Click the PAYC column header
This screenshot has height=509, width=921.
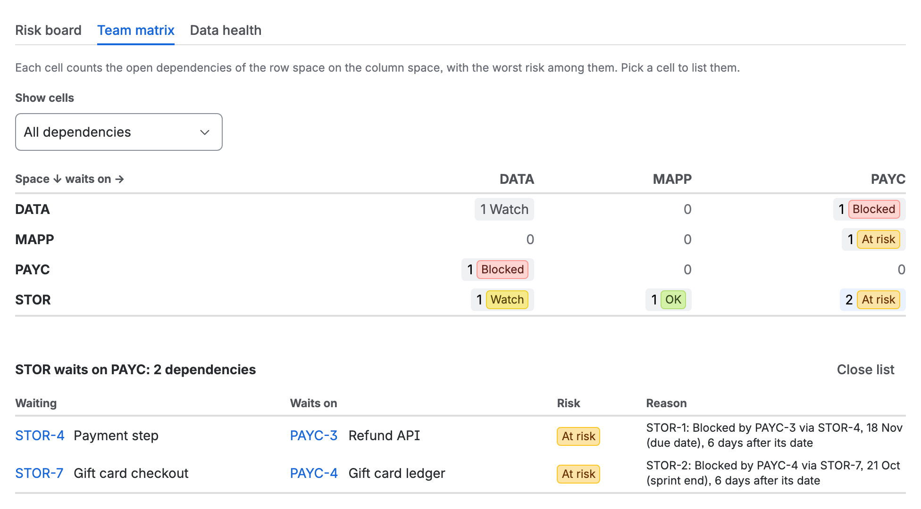pos(888,179)
